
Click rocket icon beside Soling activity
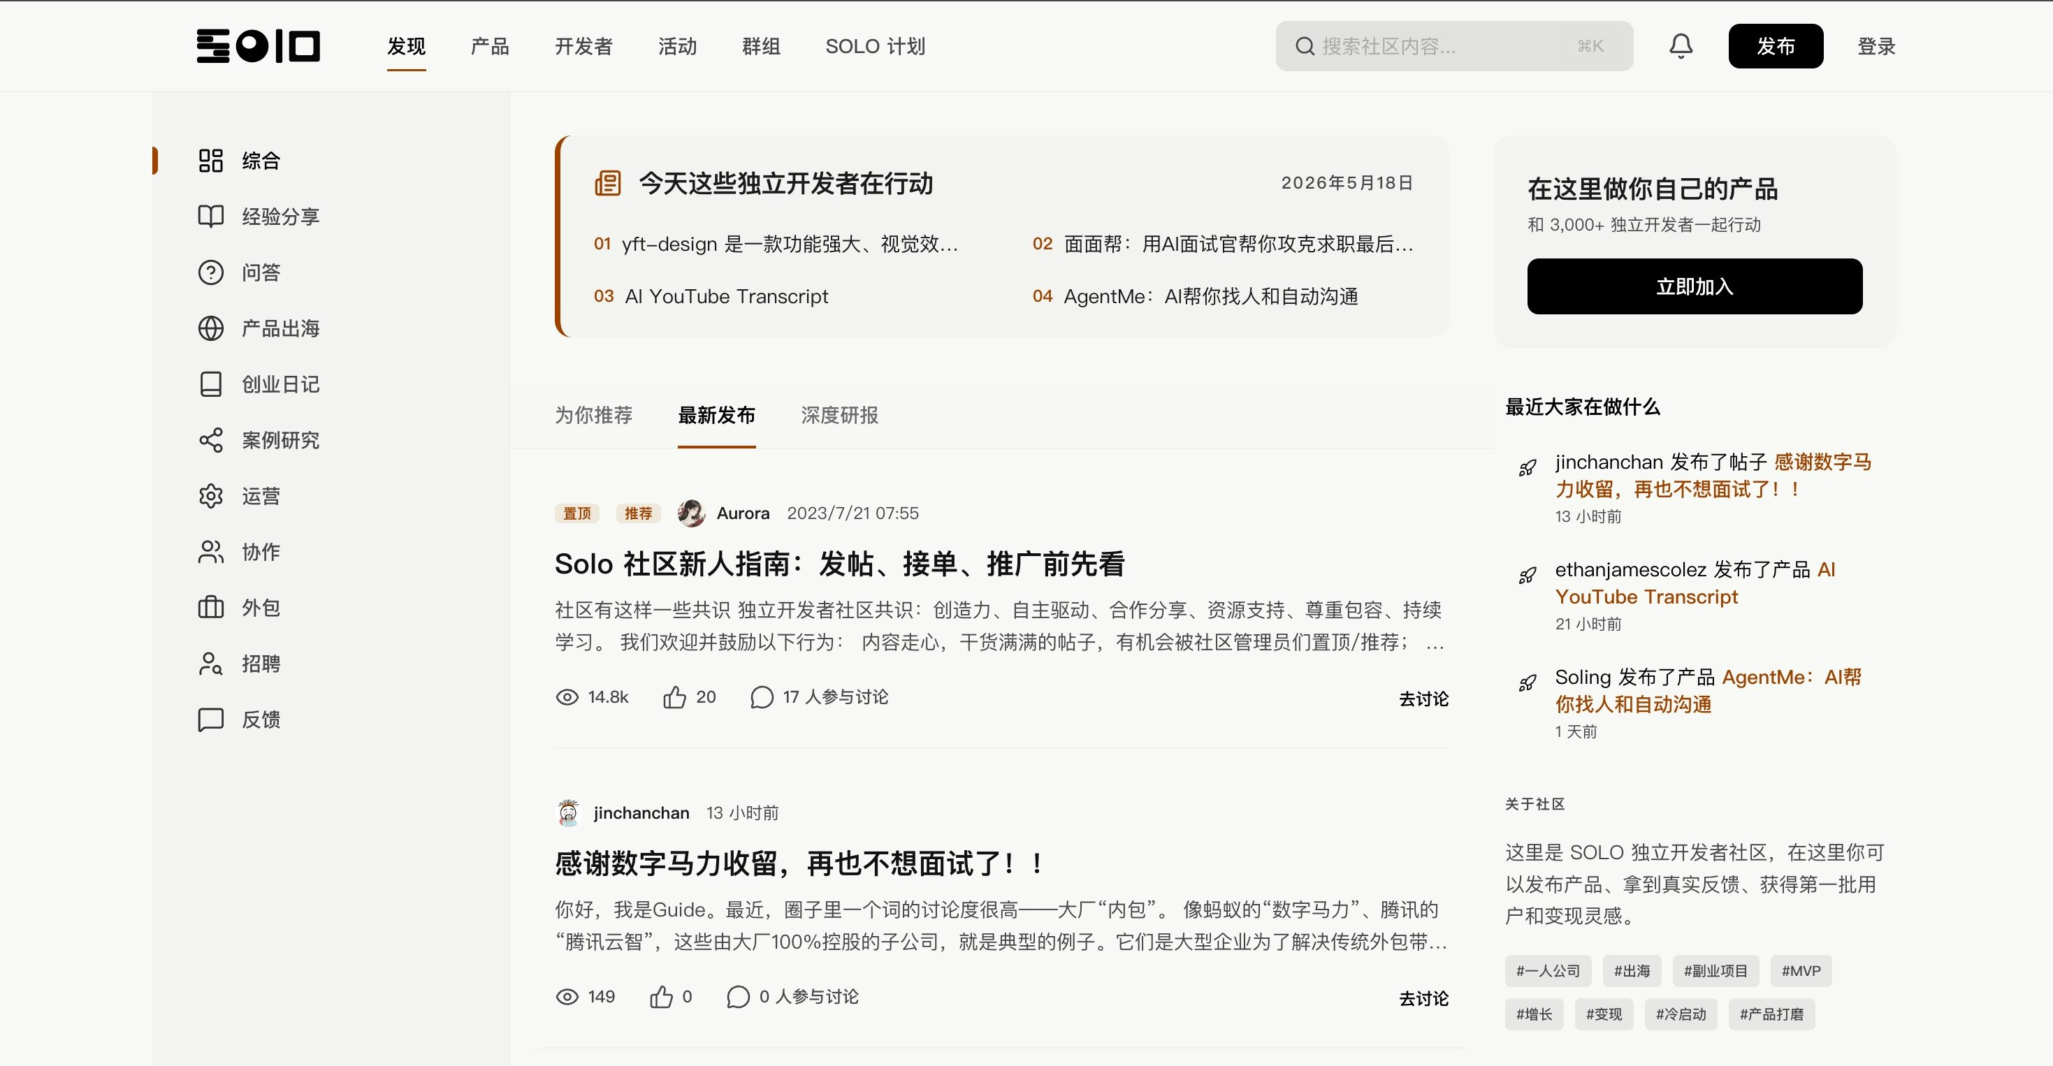(1527, 682)
